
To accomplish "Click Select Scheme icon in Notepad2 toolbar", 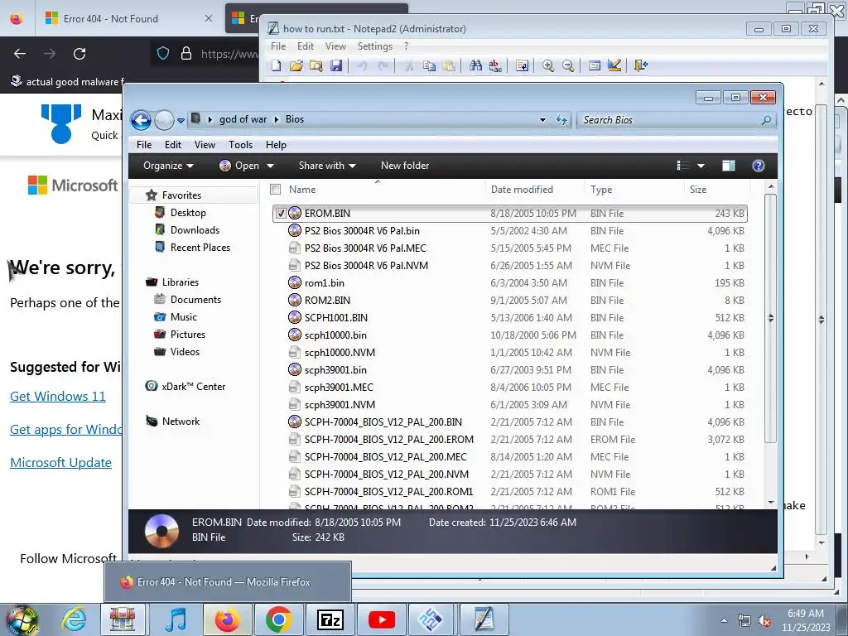I will point(595,65).
